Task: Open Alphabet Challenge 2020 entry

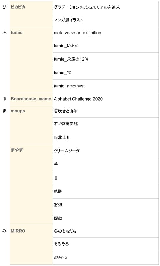Action: click(78, 99)
